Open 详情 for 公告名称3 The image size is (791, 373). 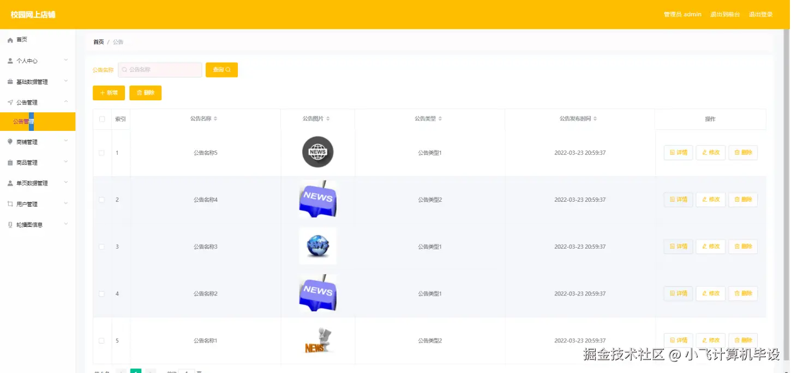[x=678, y=246]
